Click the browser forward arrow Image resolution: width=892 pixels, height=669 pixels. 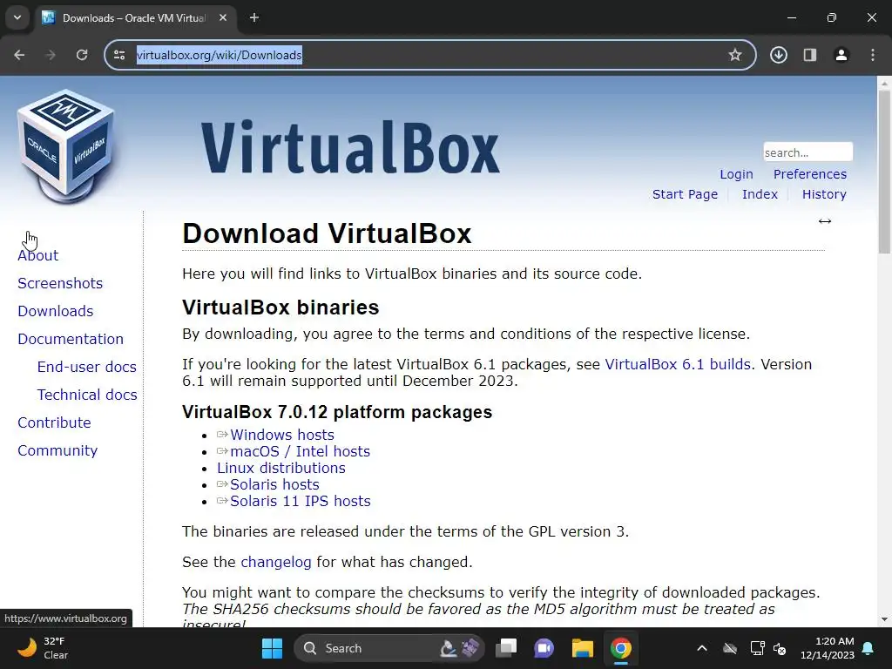point(51,55)
